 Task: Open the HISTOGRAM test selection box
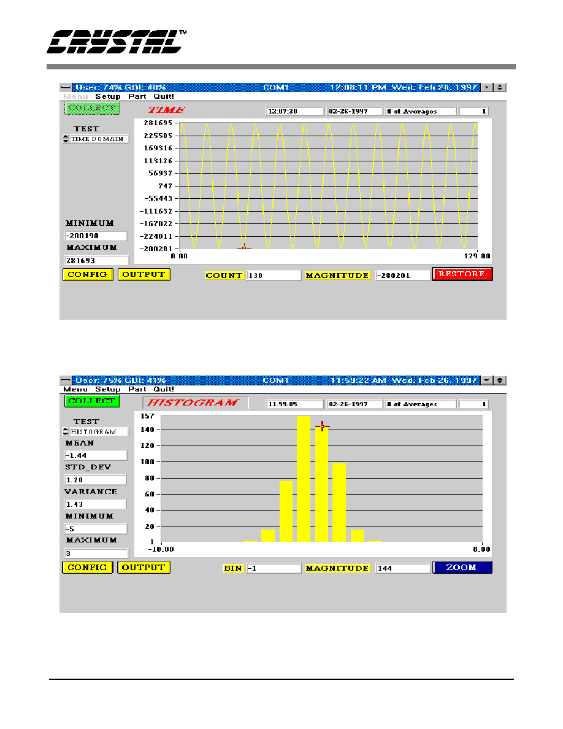tap(99, 432)
